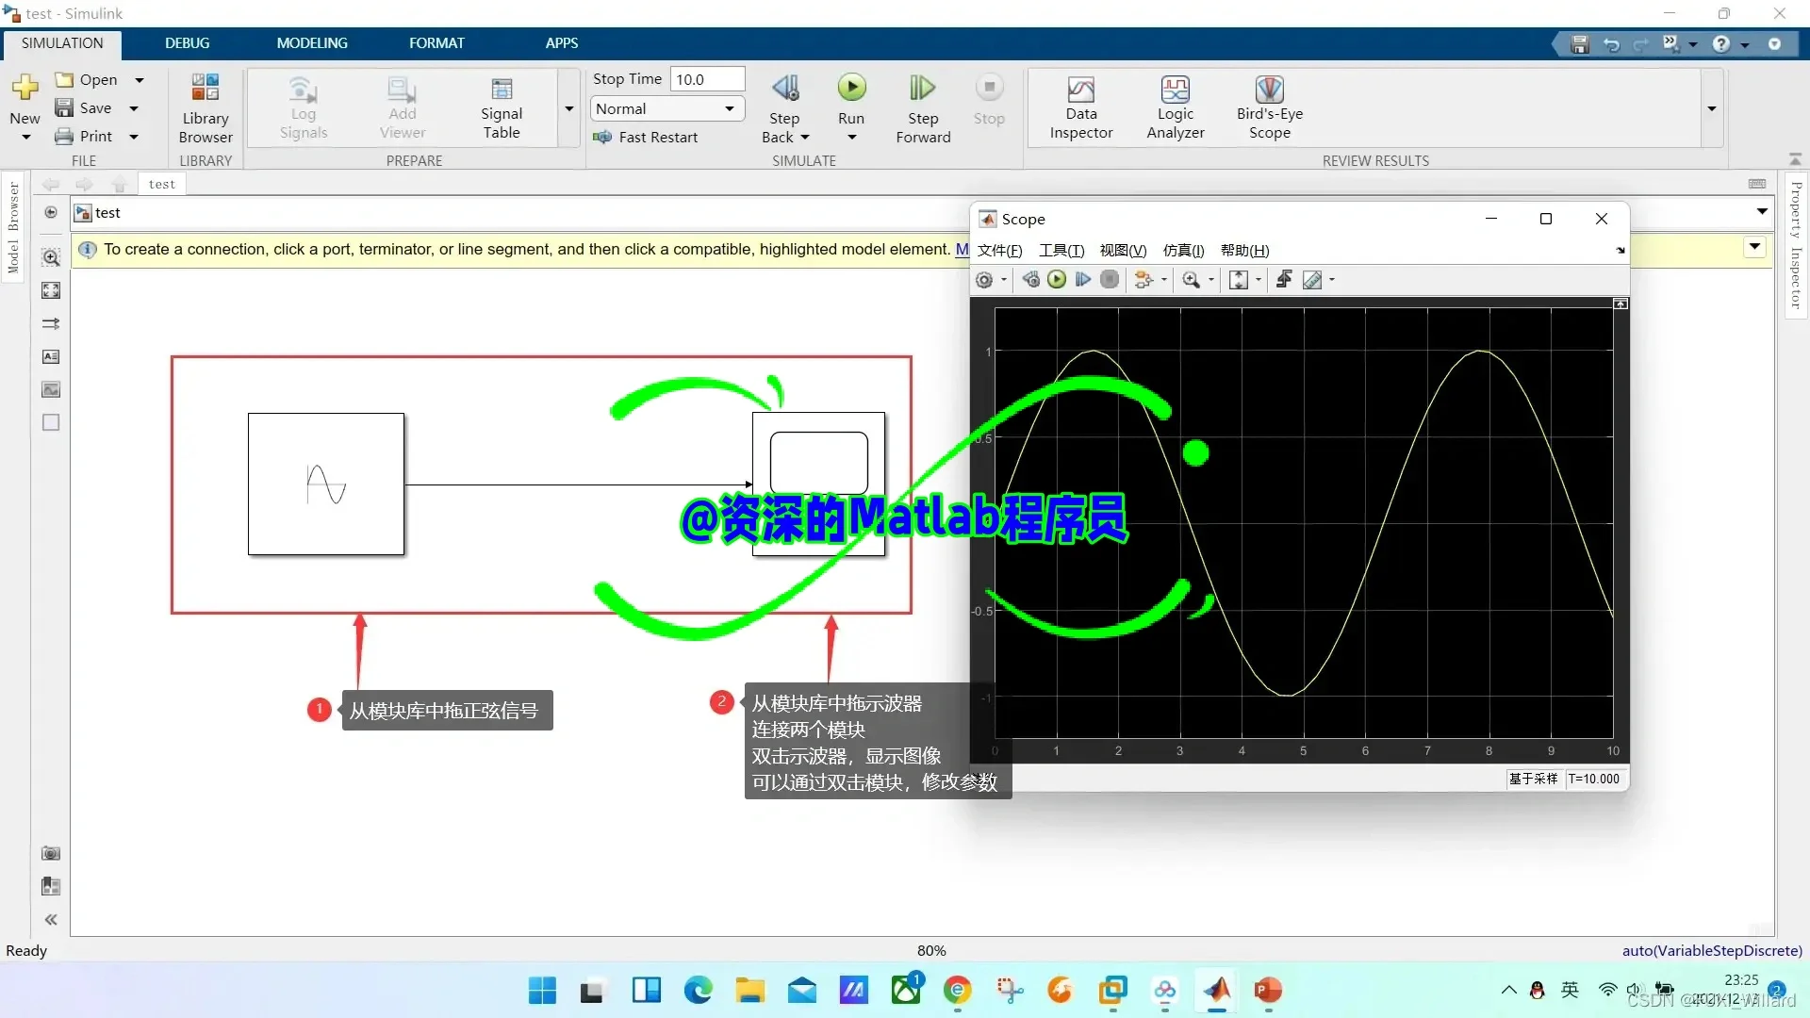Image resolution: width=1810 pixels, height=1018 pixels.
Task: Click the Scope configuration gear icon
Action: (984, 280)
